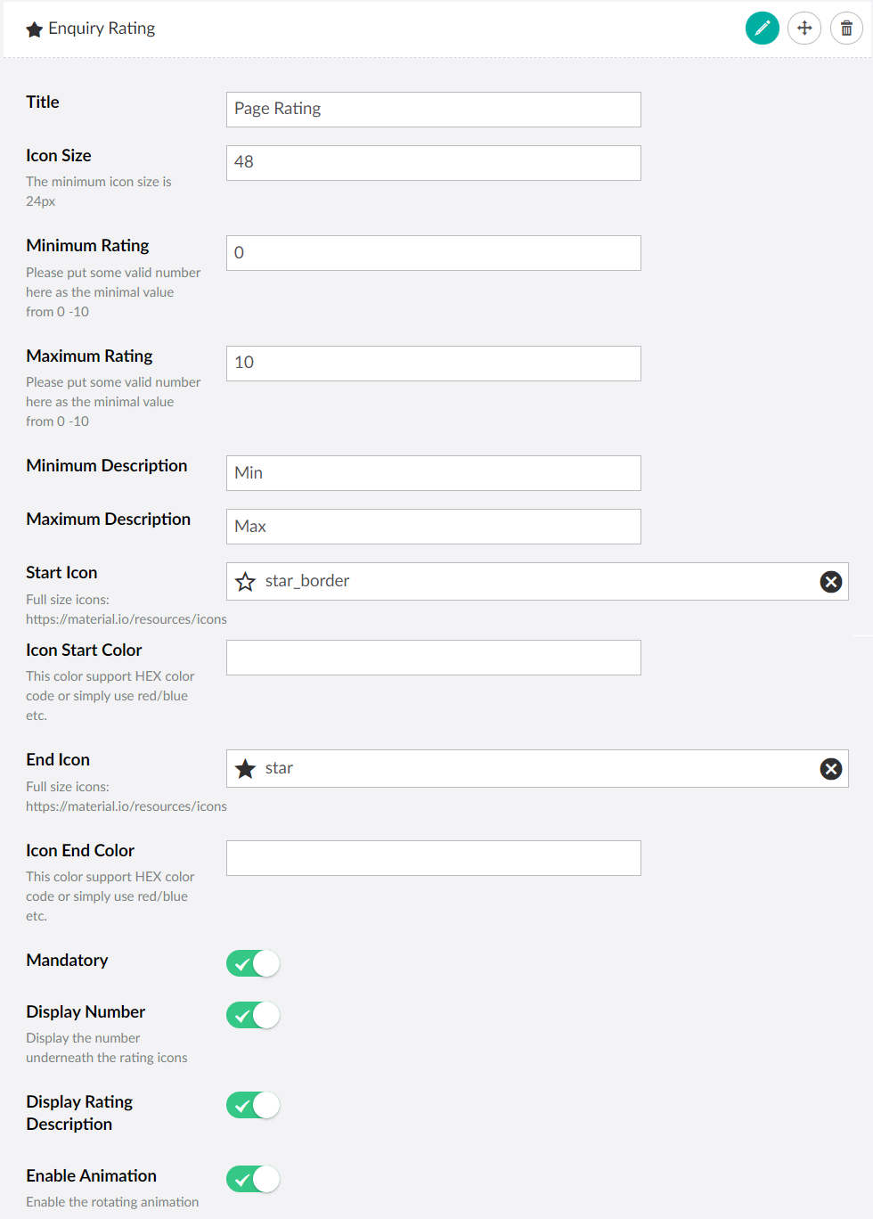Screen dimensions: 873x1219
Task: Toggle Display Rating Description off
Action: (253, 1105)
